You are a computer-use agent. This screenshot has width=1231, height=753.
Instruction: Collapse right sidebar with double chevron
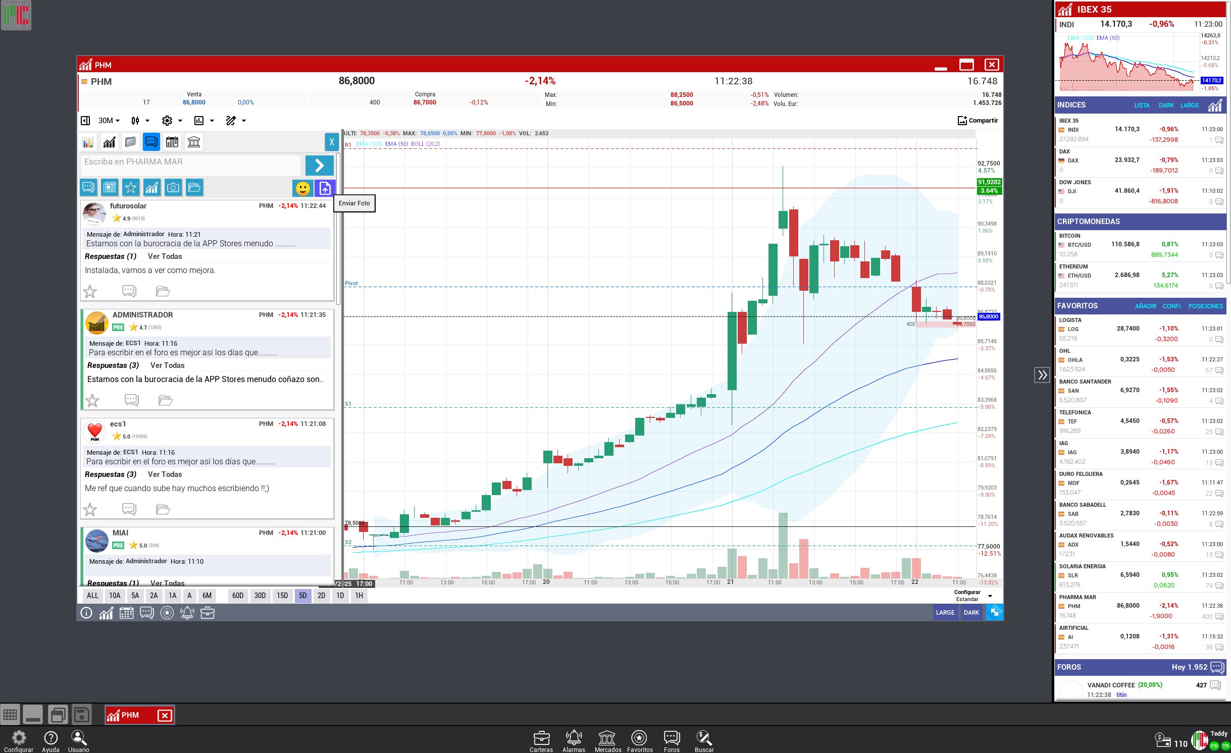[1042, 375]
